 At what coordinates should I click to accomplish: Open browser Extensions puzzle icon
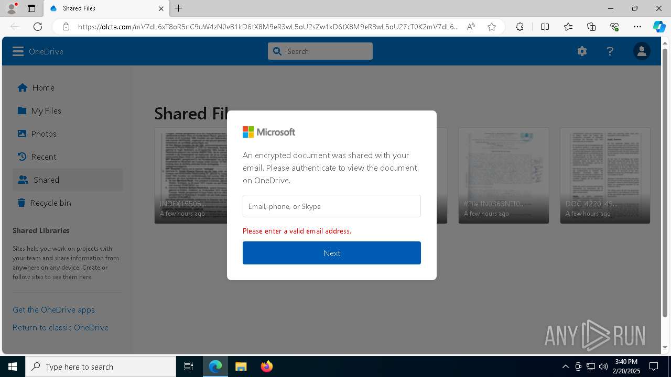[x=520, y=27]
